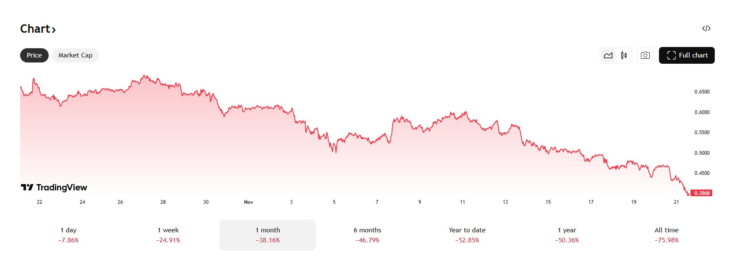
Task: Choose the 6 months range
Action: tap(367, 235)
